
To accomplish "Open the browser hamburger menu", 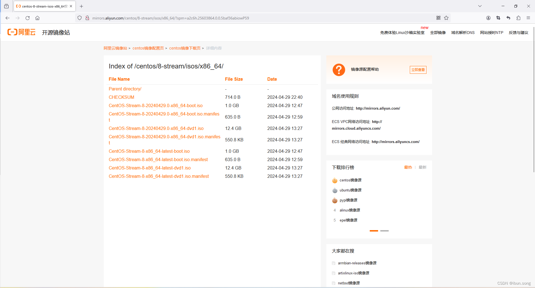I will pyautogui.click(x=528, y=18).
